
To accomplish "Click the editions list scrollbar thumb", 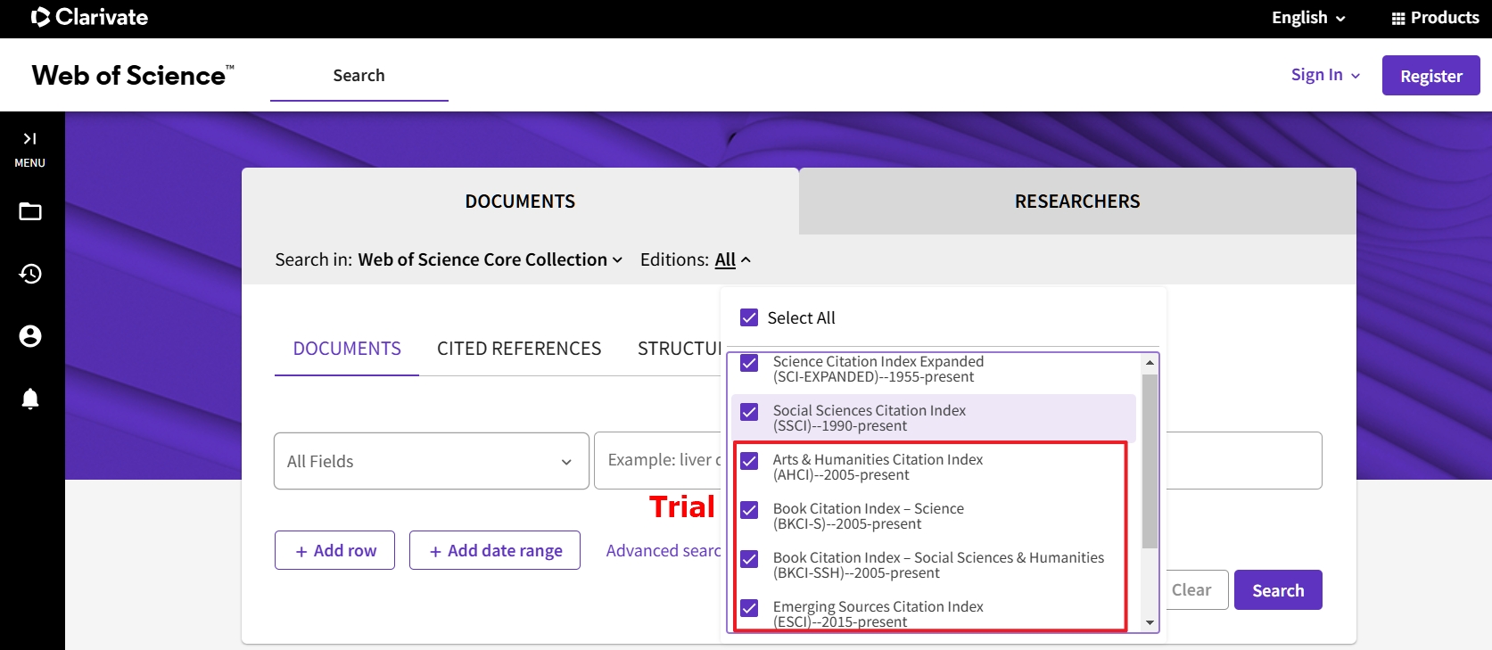I will tap(1150, 461).
